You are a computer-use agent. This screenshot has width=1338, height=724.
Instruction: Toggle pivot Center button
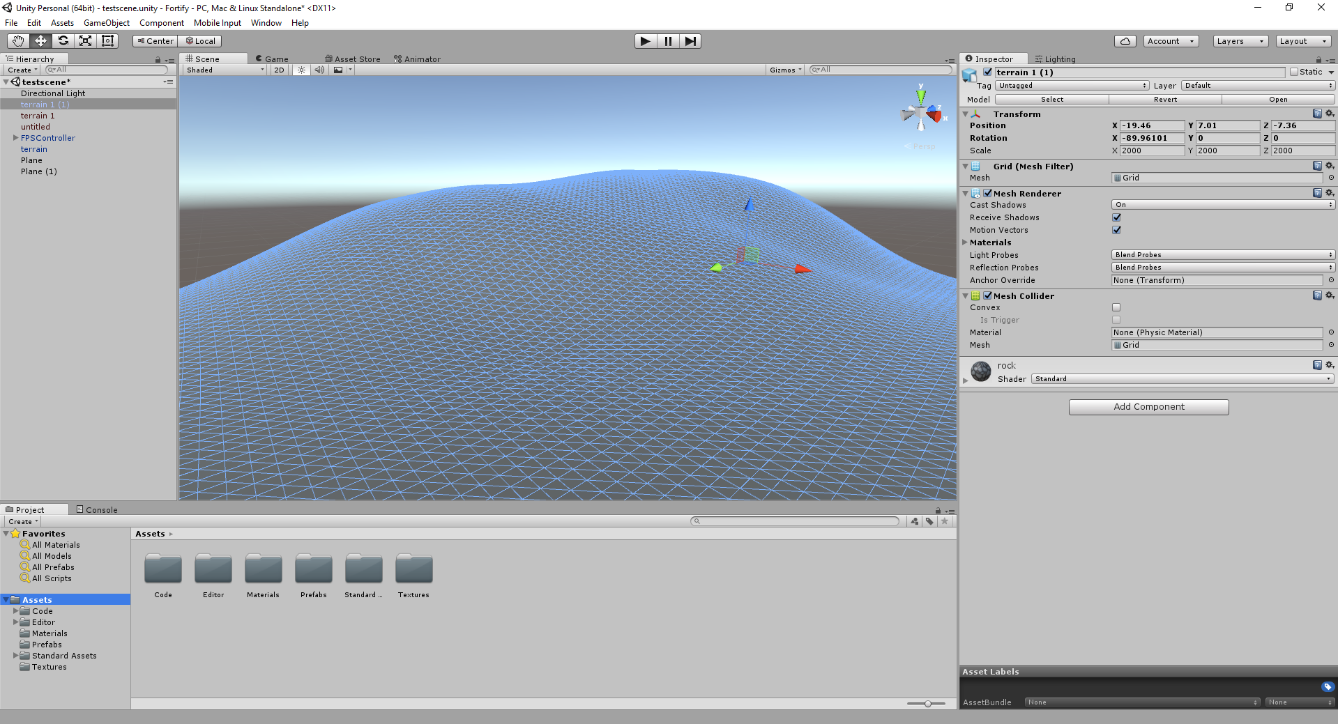pyautogui.click(x=155, y=41)
